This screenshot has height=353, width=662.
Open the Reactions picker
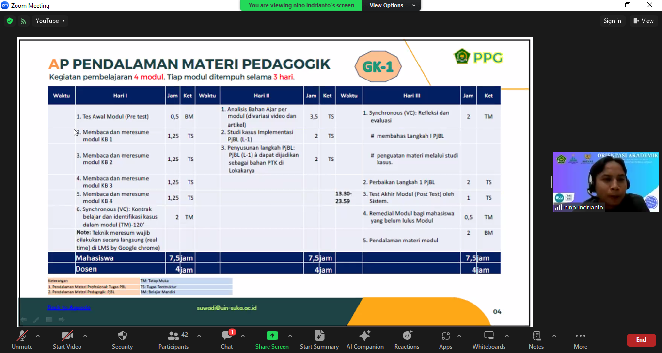[x=407, y=339]
